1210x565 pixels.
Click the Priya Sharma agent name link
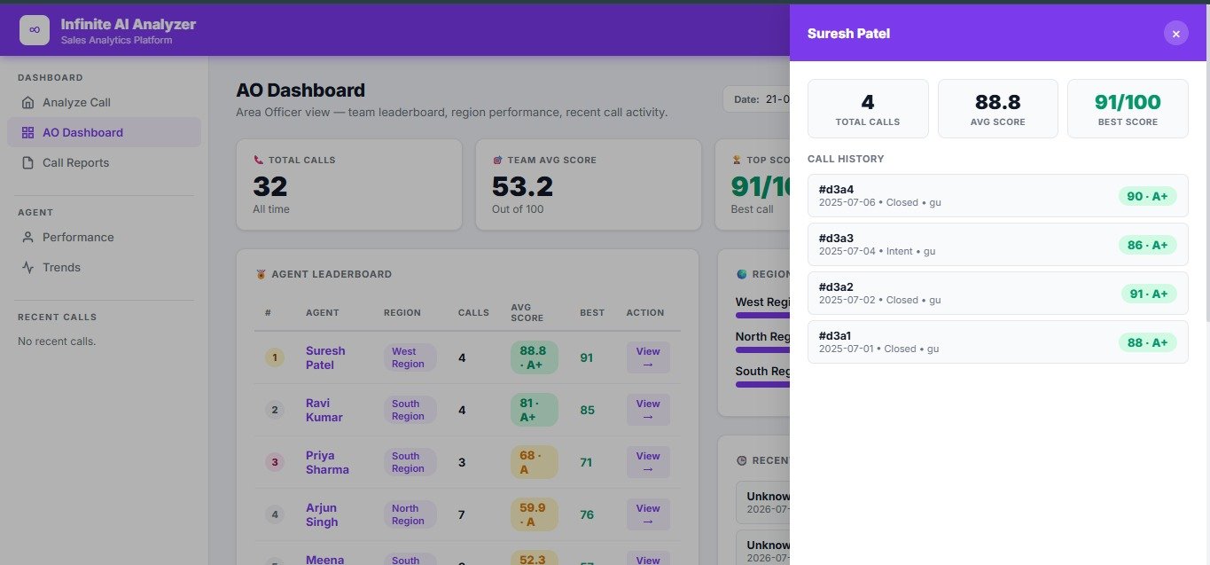click(327, 462)
